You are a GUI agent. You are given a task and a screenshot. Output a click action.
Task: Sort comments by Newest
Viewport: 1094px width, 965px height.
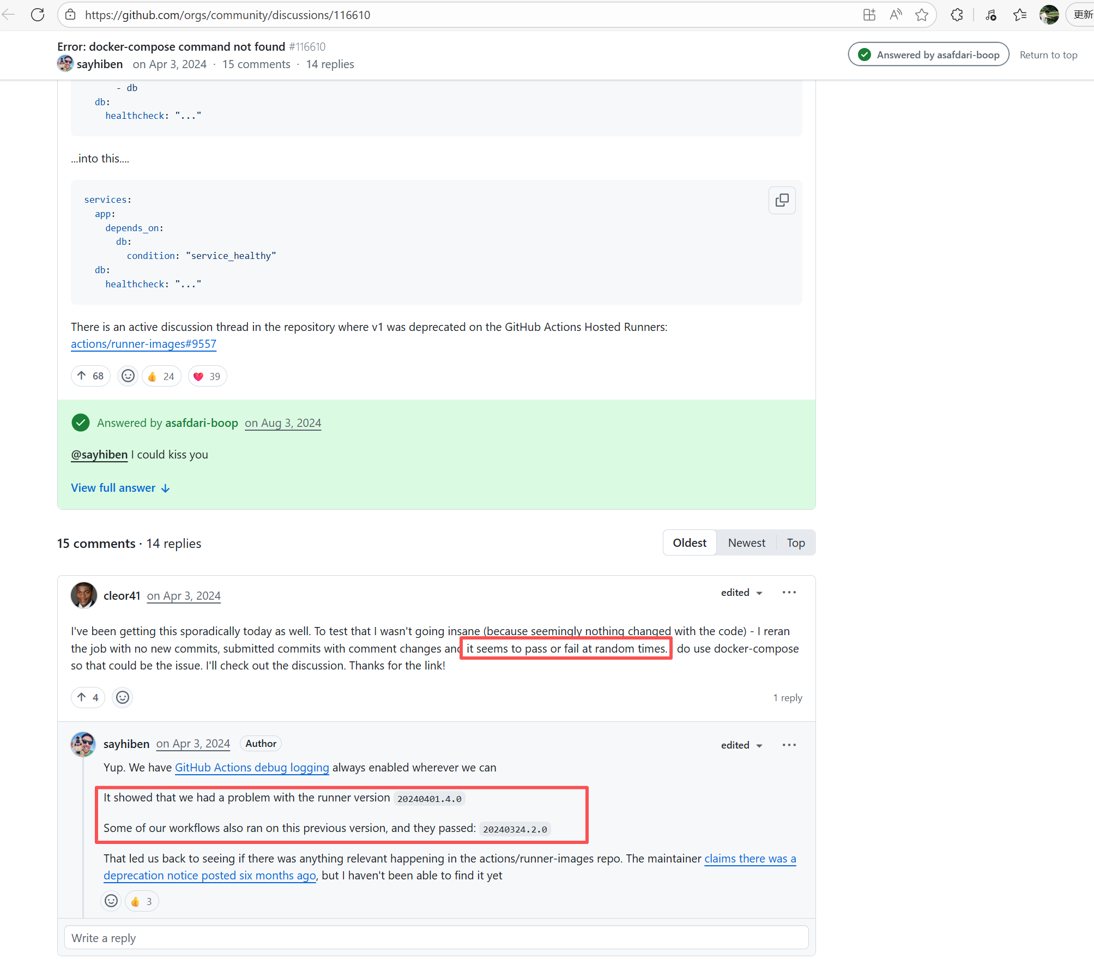[746, 543]
